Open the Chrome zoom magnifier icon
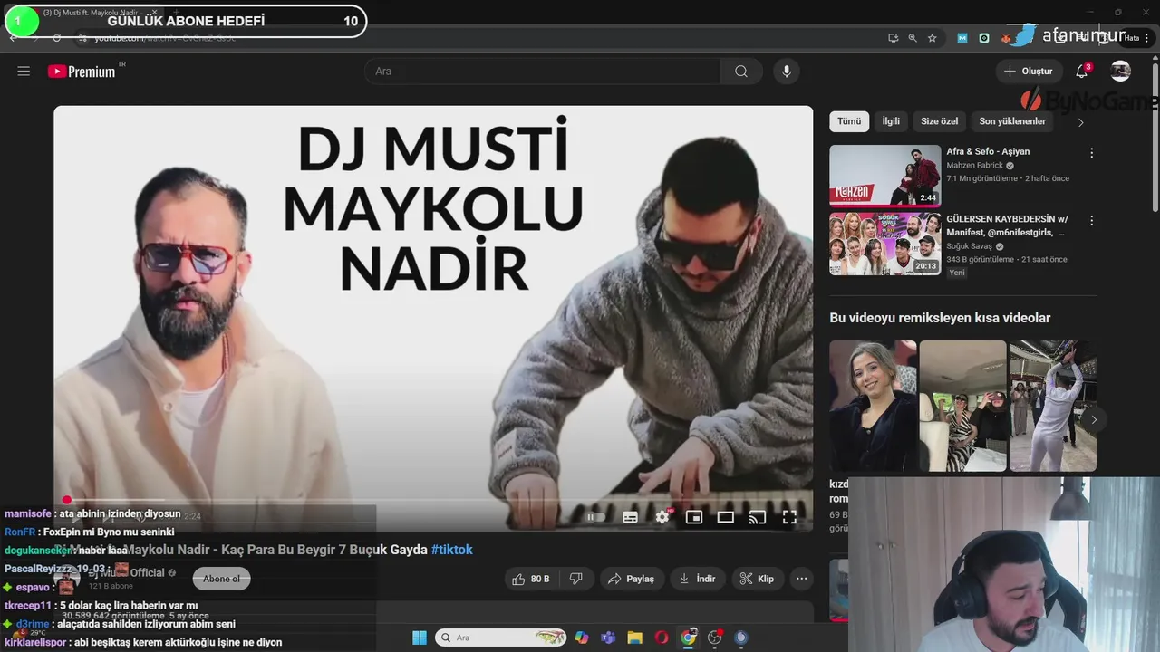This screenshot has width=1160, height=652. point(913,38)
